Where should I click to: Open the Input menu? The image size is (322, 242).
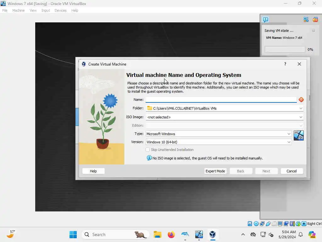[46, 10]
